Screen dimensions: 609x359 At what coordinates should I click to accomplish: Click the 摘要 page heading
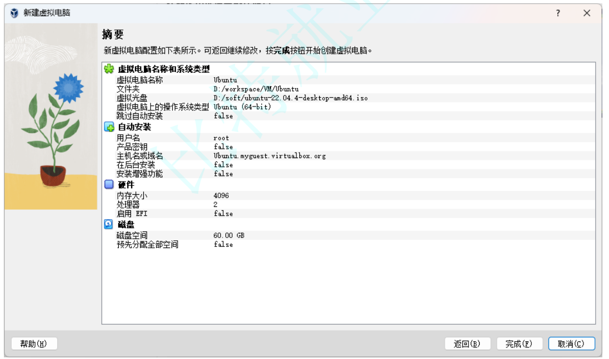point(113,34)
